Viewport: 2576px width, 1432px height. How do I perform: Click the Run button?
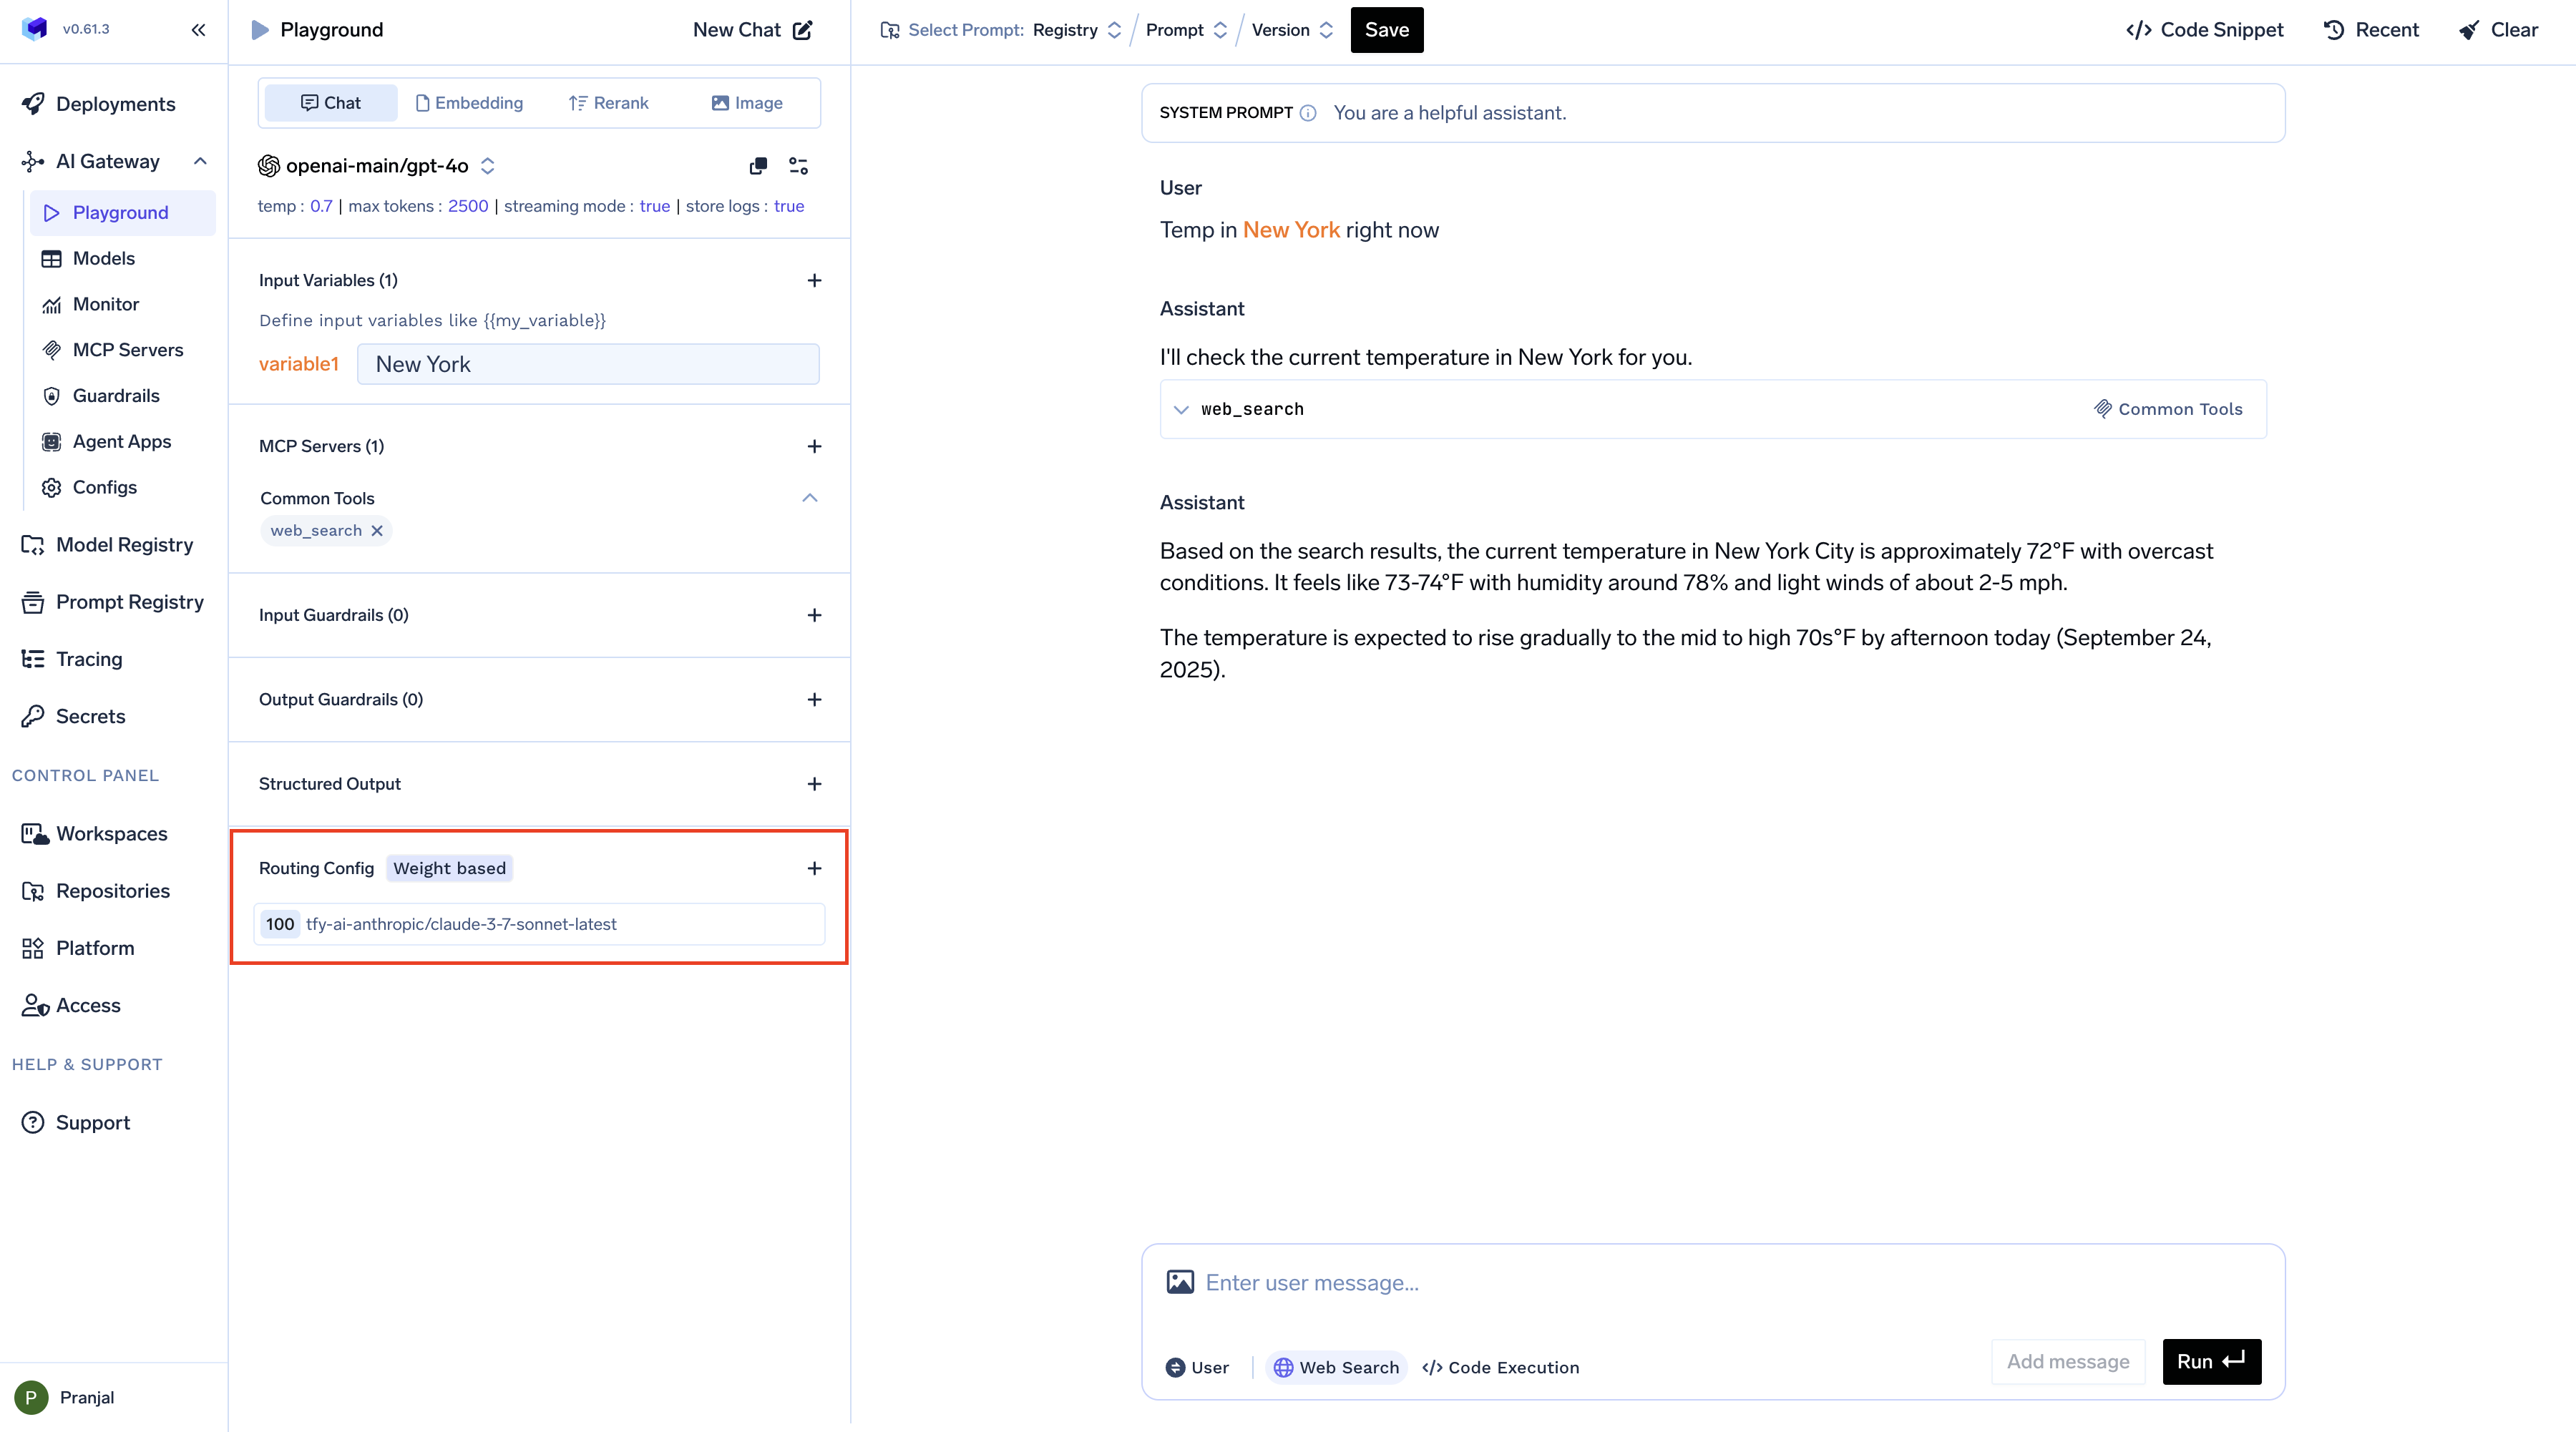[x=2211, y=1361]
